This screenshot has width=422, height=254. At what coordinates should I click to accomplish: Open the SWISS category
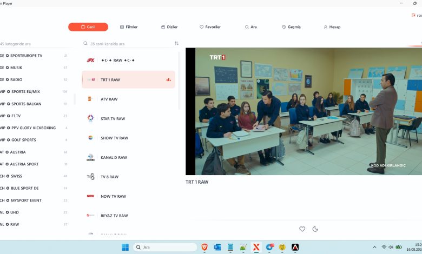35,176
